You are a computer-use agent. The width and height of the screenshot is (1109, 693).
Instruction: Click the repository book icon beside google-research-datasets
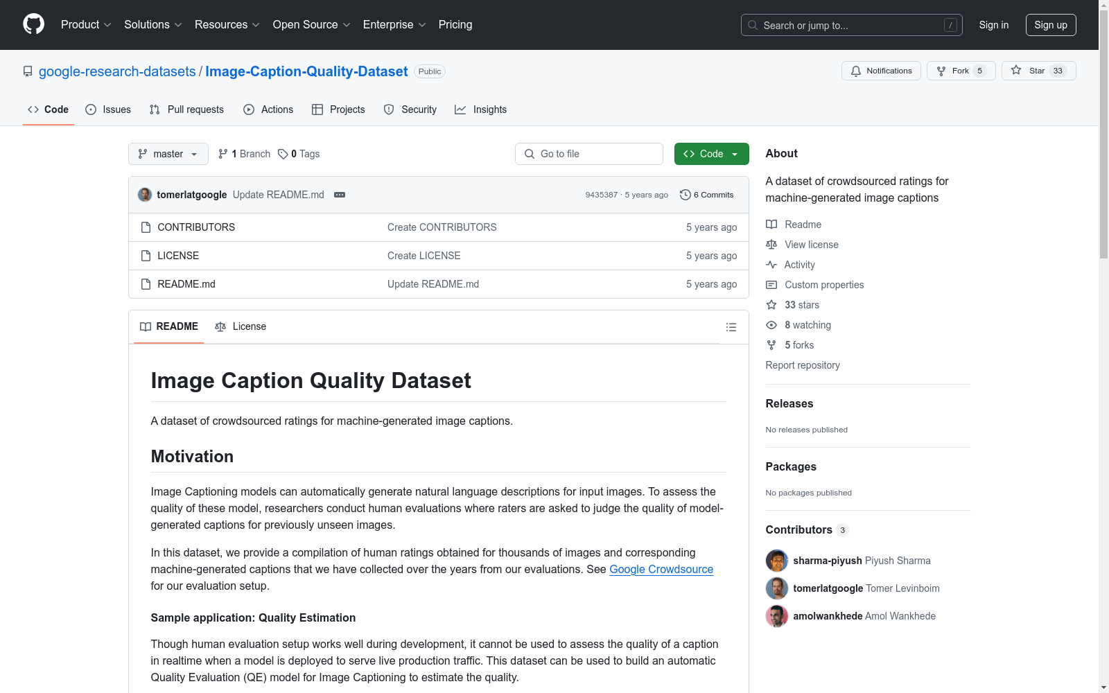pyautogui.click(x=28, y=71)
